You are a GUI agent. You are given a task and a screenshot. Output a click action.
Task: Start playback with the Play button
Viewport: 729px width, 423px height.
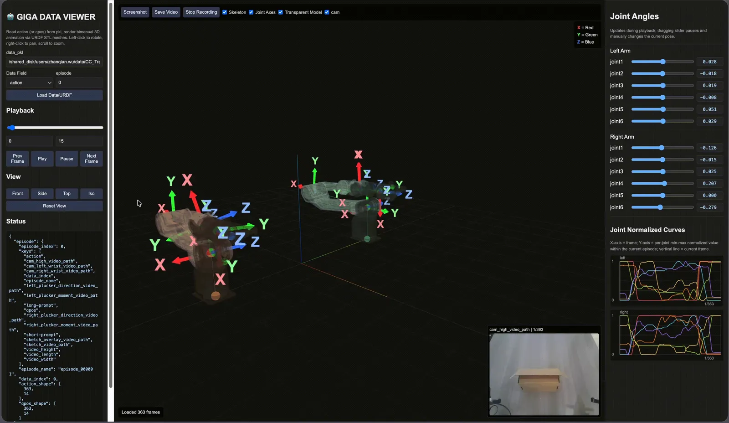tap(42, 159)
